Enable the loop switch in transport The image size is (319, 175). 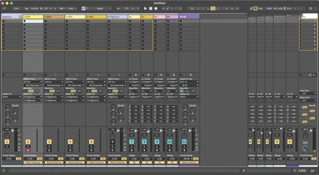pos(213,9)
